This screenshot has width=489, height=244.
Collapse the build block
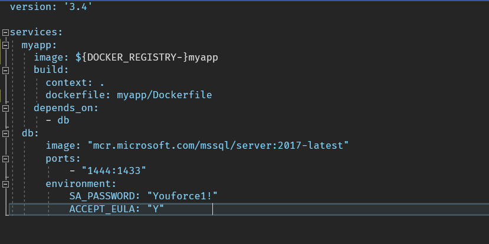point(5,70)
